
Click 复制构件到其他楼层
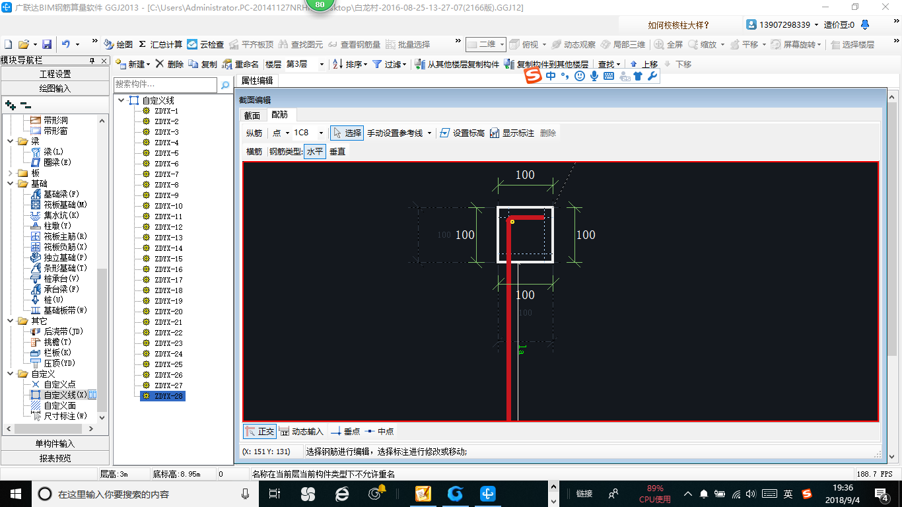click(x=546, y=64)
